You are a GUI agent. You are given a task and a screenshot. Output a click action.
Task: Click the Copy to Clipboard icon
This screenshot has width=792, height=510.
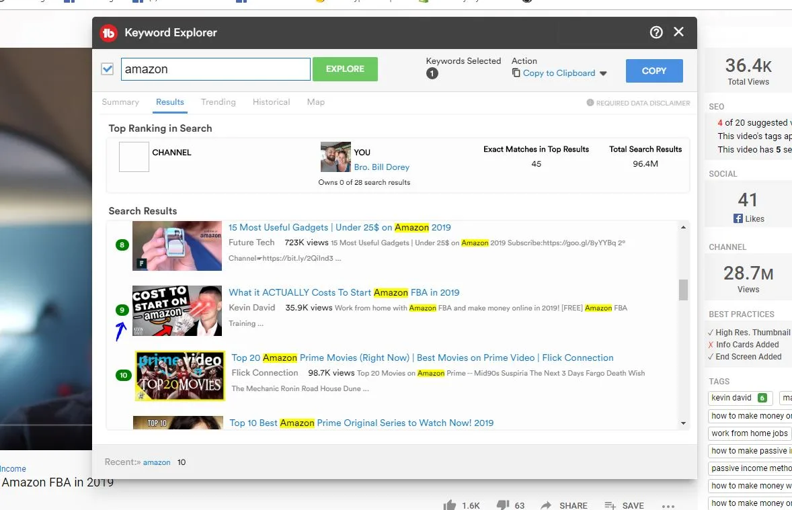(x=516, y=73)
